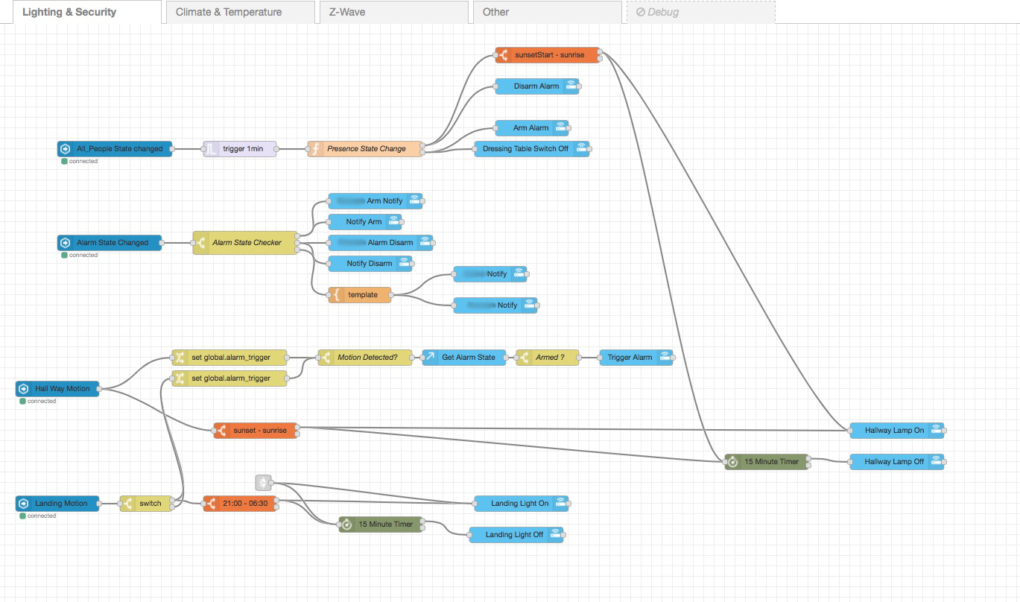The height and width of the screenshot is (602, 1020).
Task: Click the service-call icon on Disarm Alarm node
Action: coord(571,86)
